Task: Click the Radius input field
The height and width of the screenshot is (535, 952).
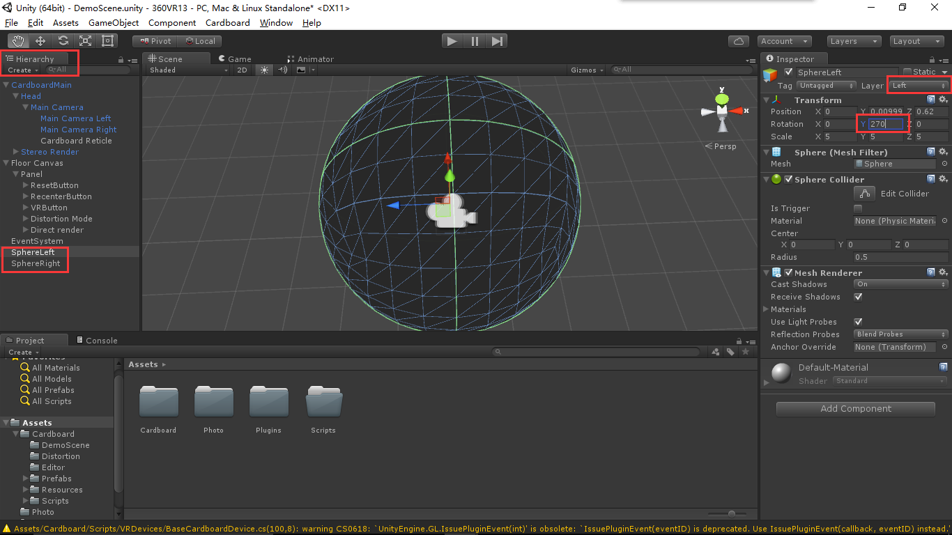Action: point(901,257)
